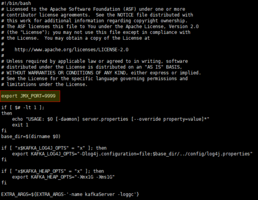Click the '#!/bin/bash' shebang line
Image resolution: width=258 pixels, height=200 pixels.
[16, 3]
